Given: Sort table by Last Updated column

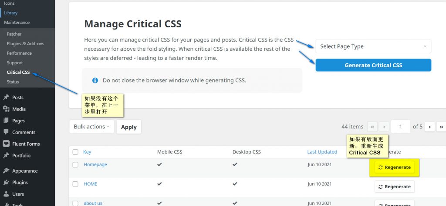Looking at the screenshot, I should tap(322, 152).
